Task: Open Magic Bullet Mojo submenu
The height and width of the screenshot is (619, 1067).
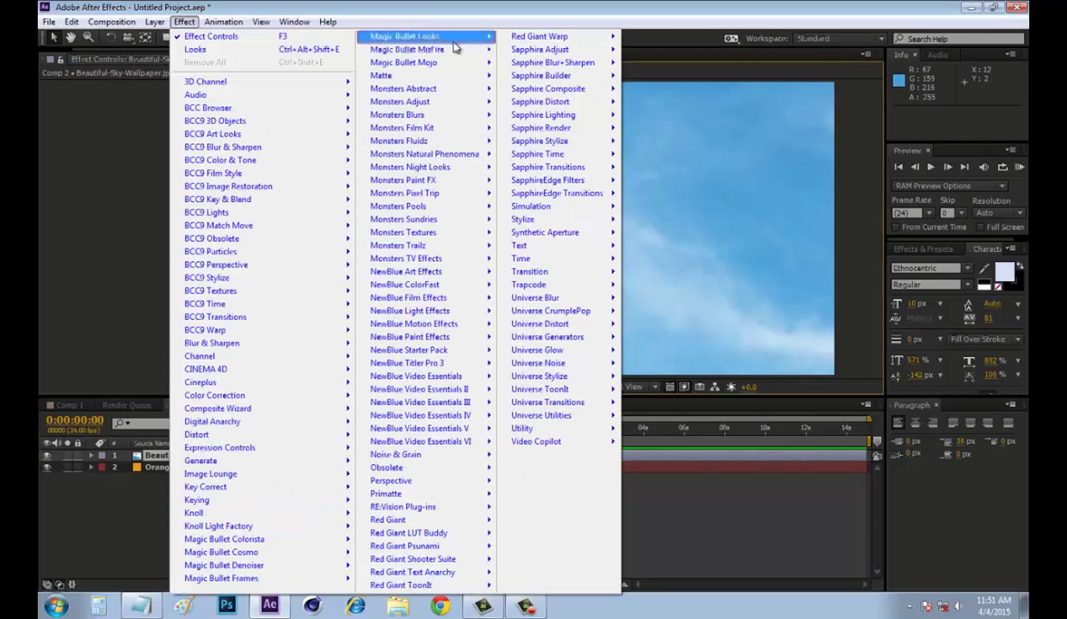Action: coord(427,63)
